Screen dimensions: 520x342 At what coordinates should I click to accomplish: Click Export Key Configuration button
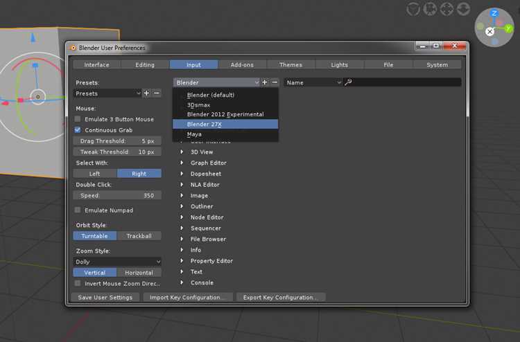pos(281,297)
